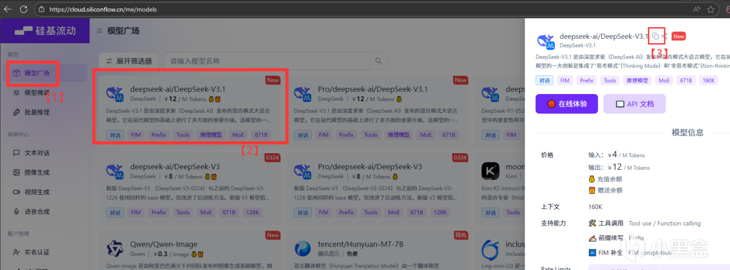Click the 671B tag on deepseek-ai/DeepSeek-V3.1 card
This screenshot has height=270, width=730.
click(261, 135)
